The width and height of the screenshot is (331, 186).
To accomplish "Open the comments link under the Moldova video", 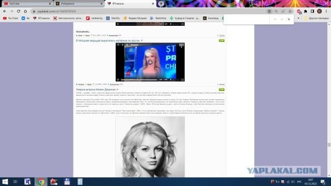I will pyautogui.click(x=114, y=84).
